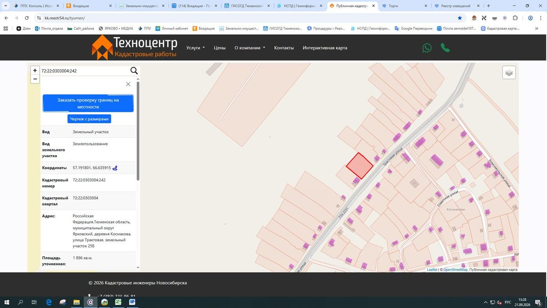This screenshot has width=547, height=308.
Task: Open Excel from the taskbar
Action: [118, 302]
